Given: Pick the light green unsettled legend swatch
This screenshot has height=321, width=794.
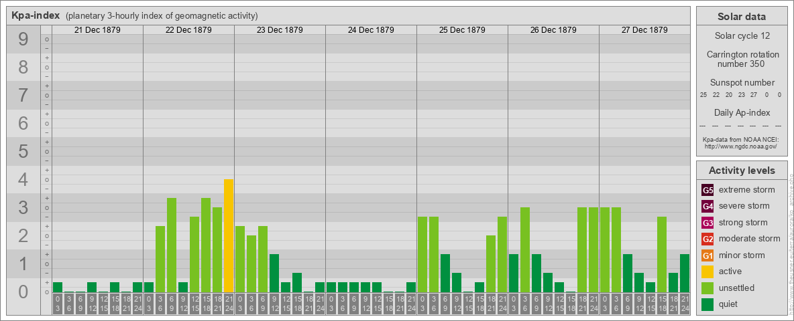Looking at the screenshot, I should [x=707, y=288].
